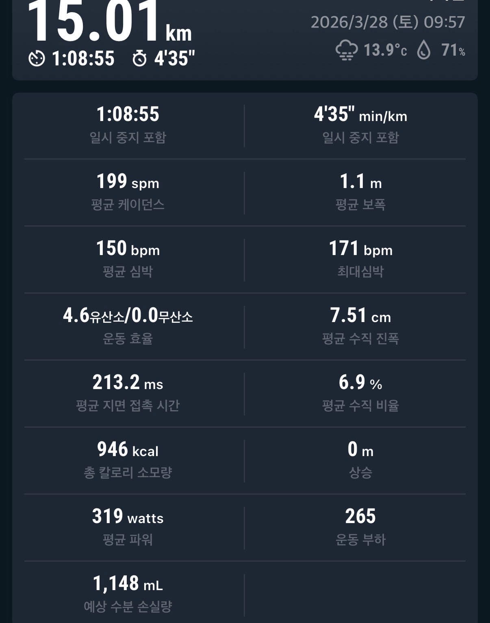Screen dimensions: 490x623
Task: Open the 171 bpm max heart rate
Action: pos(360,259)
